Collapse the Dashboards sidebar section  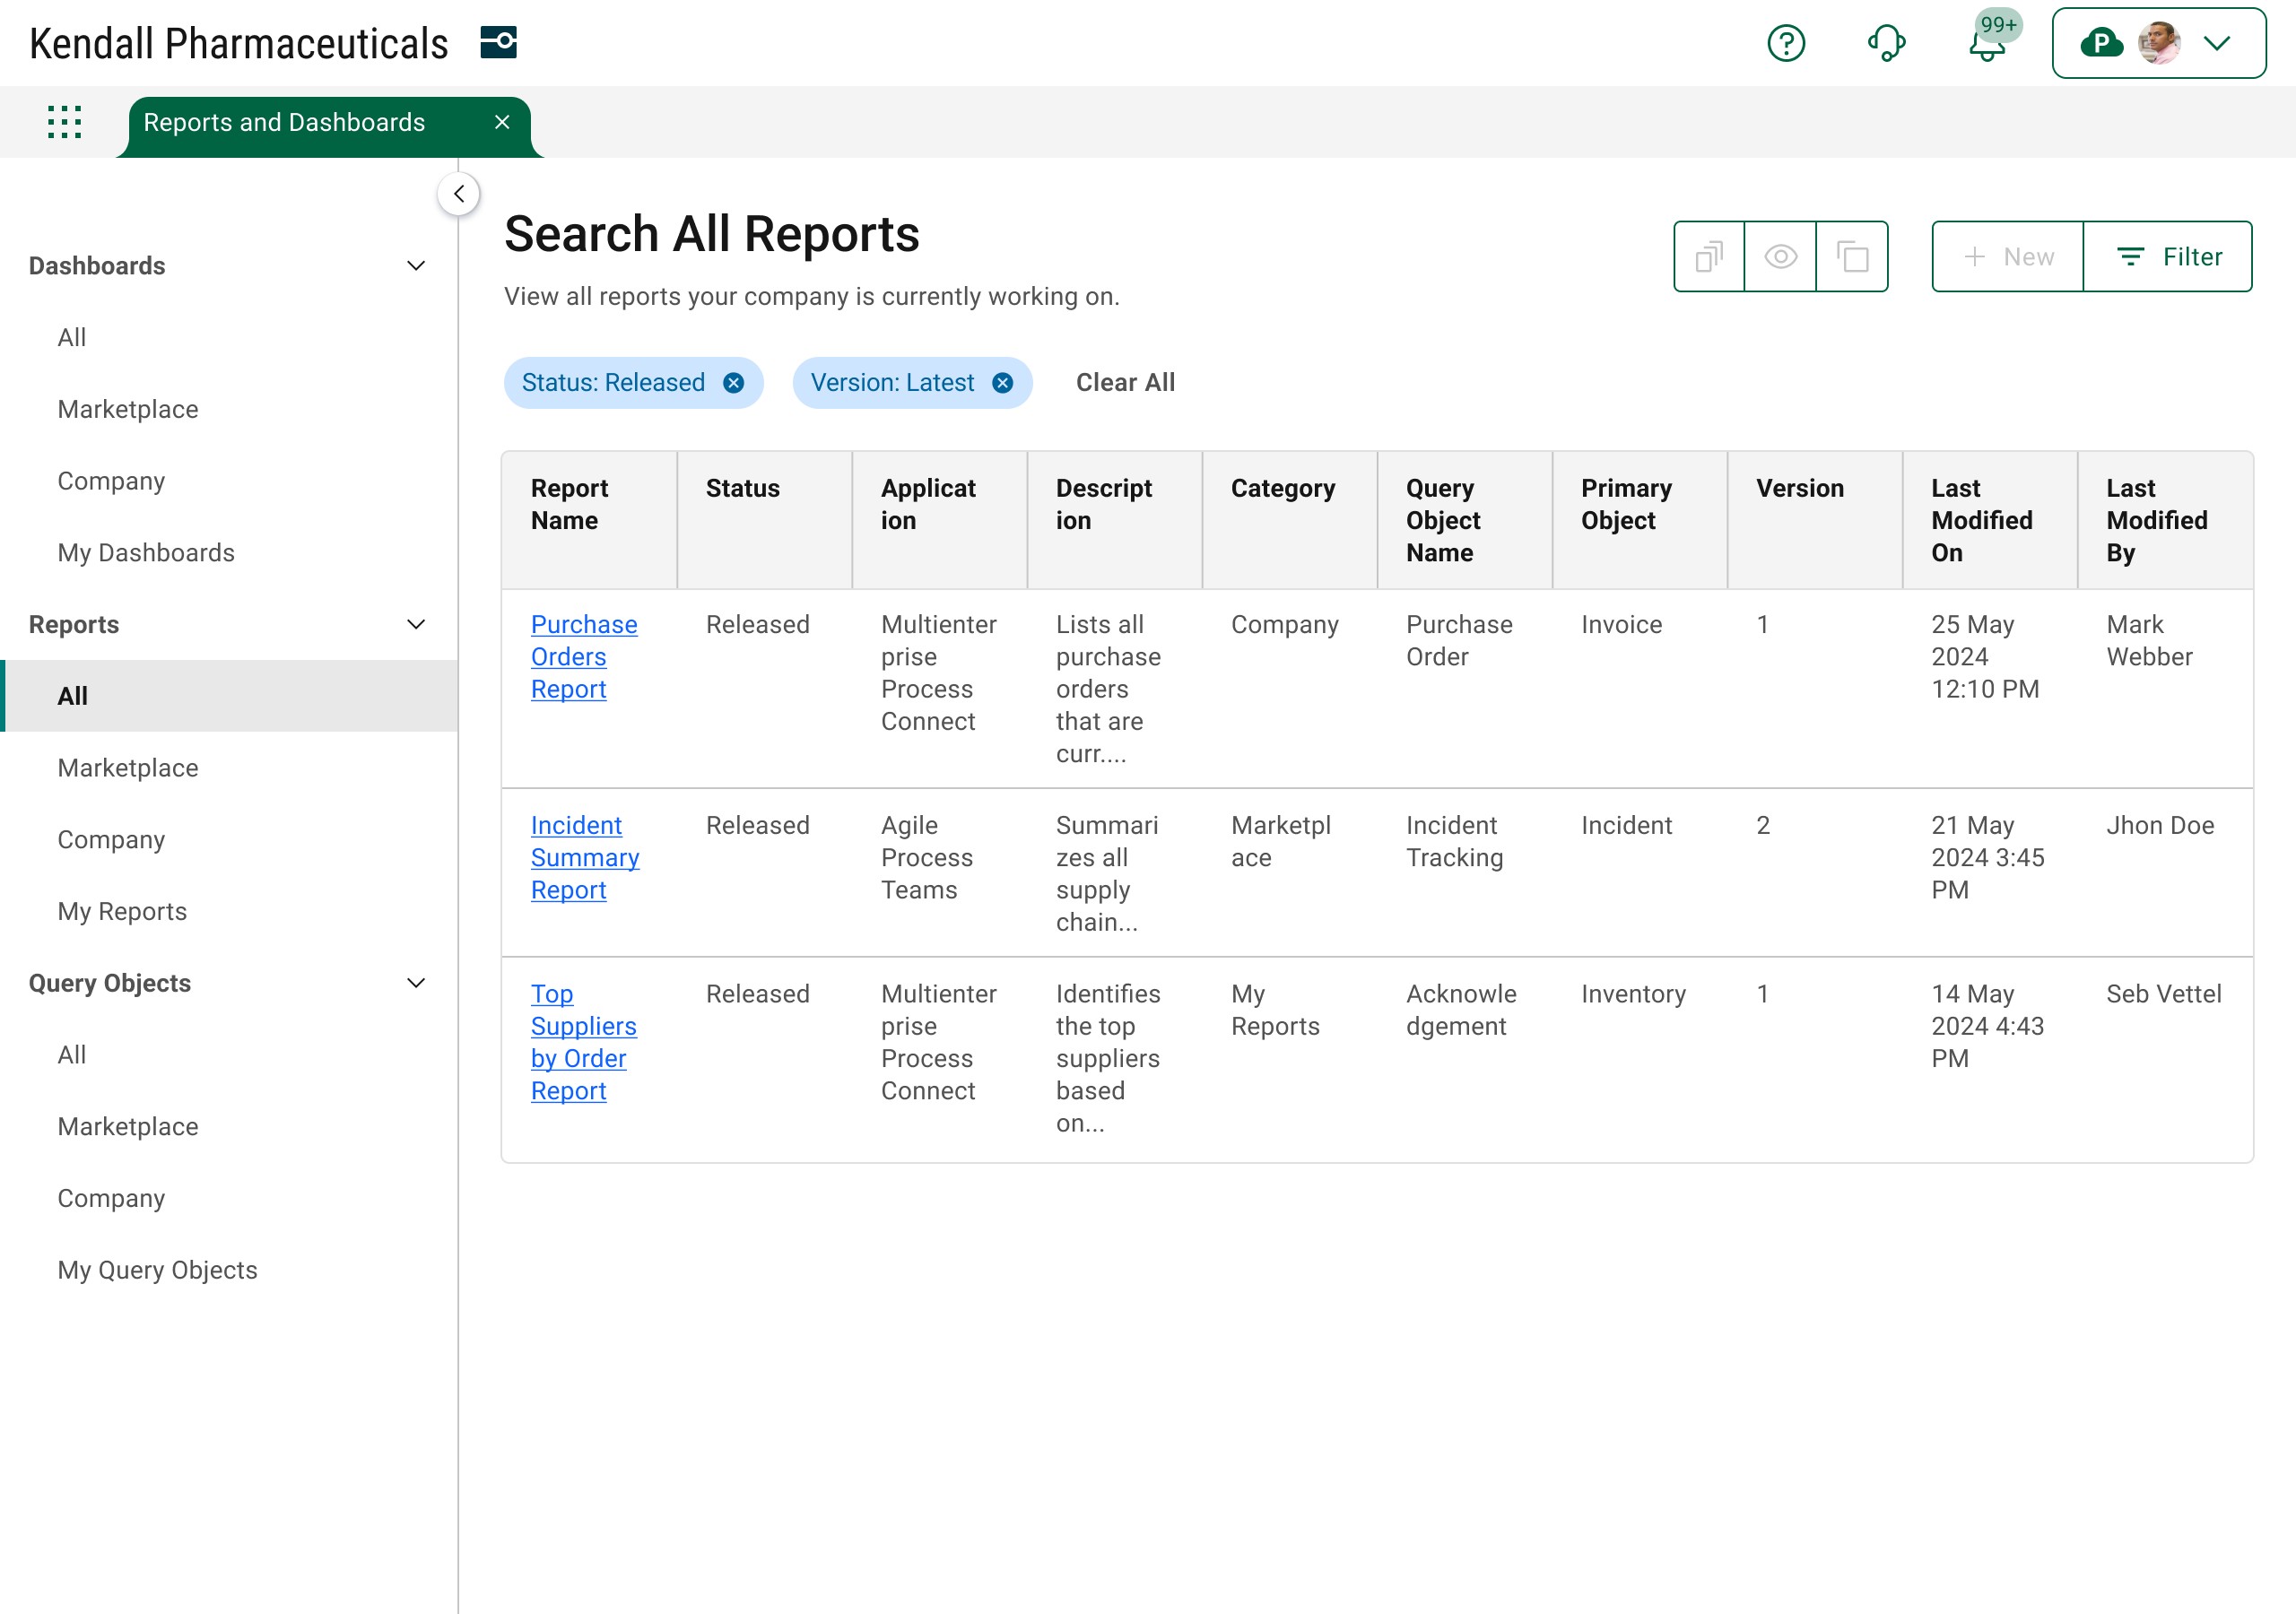tap(416, 266)
